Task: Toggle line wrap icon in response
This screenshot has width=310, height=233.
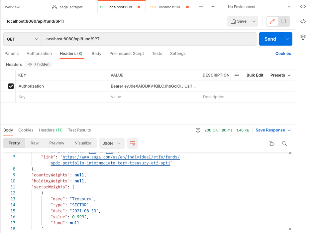Action: click(133, 143)
